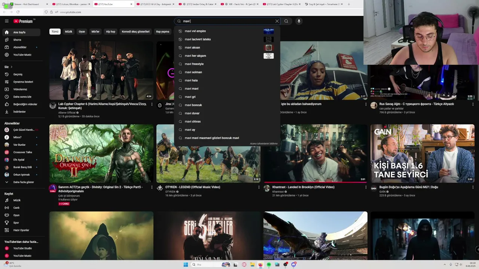The width and height of the screenshot is (479, 269).
Task: Open Khantrast - Landed In Brooklyn title
Action: click(x=303, y=187)
